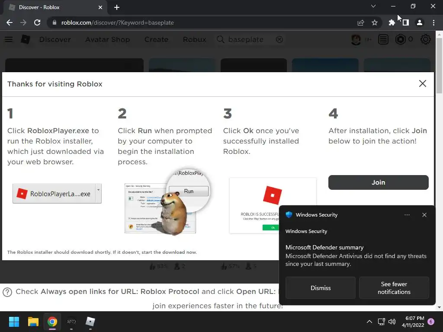Select the Discover - Roblox tab

pyautogui.click(x=55, y=7)
